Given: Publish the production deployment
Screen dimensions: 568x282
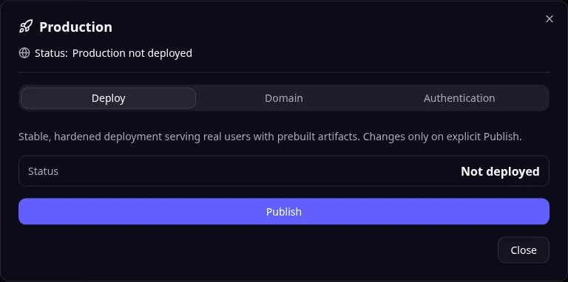Looking at the screenshot, I should click(284, 211).
